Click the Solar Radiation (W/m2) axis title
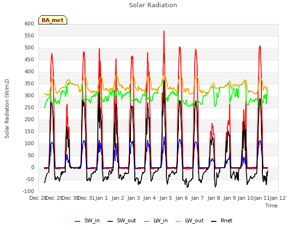Image resolution: width=307 pixels, height=230 pixels. [7, 109]
